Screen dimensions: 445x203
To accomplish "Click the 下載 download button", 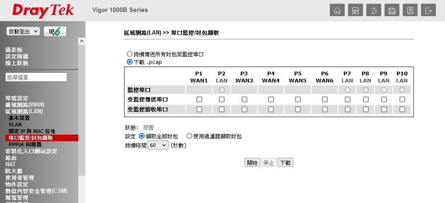I will [x=285, y=163].
